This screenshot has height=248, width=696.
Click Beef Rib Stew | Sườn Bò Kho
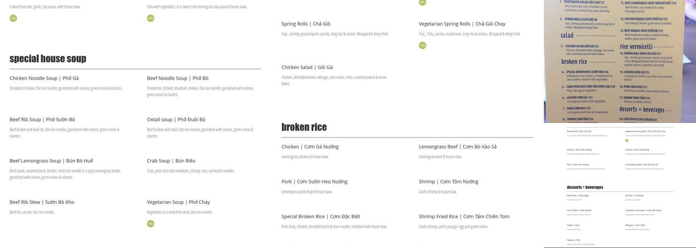click(42, 202)
